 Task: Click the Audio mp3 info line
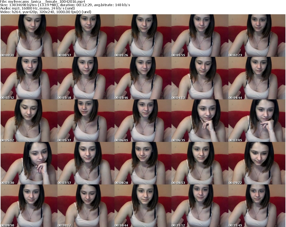point(37,8)
